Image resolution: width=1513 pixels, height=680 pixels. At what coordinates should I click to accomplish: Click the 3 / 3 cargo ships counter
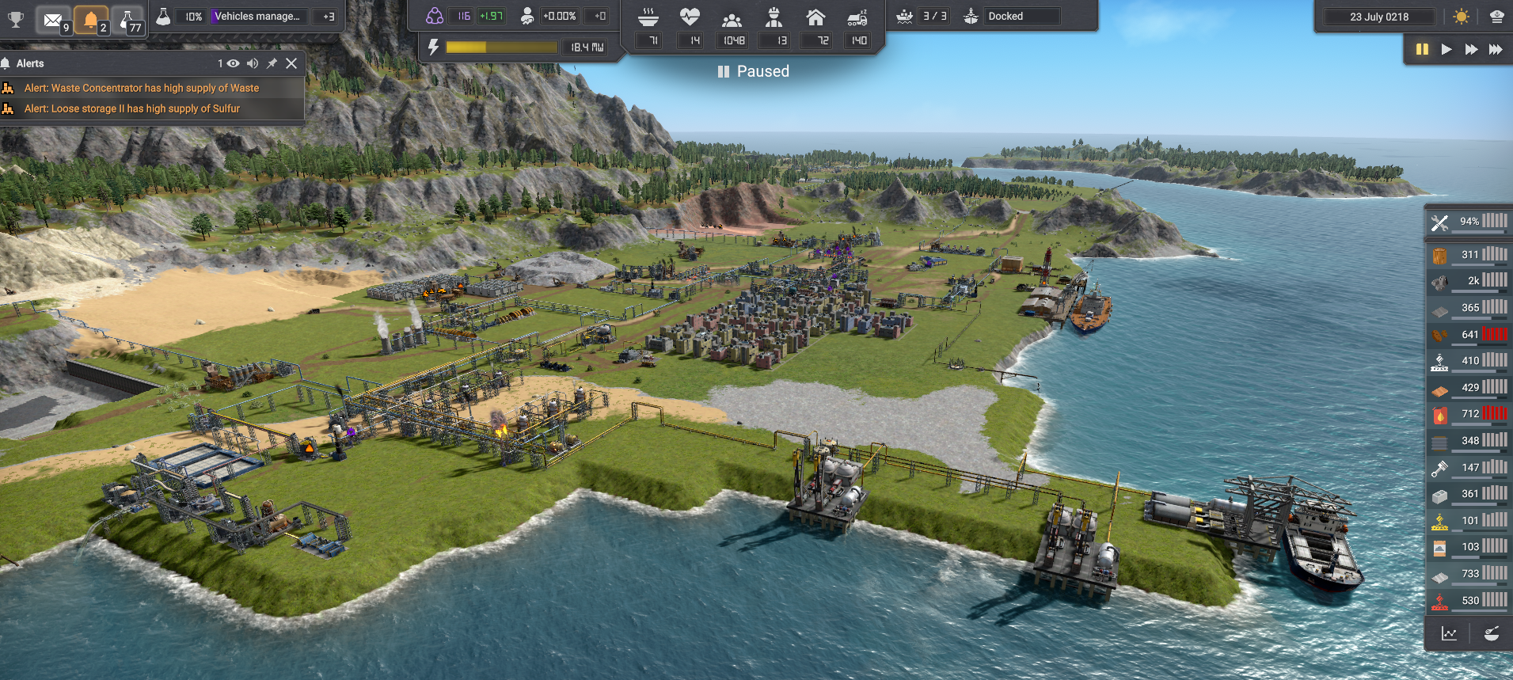point(935,16)
